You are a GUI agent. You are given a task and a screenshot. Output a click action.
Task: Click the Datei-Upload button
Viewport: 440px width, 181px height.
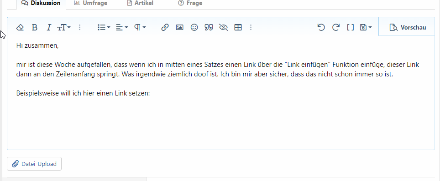(34, 164)
